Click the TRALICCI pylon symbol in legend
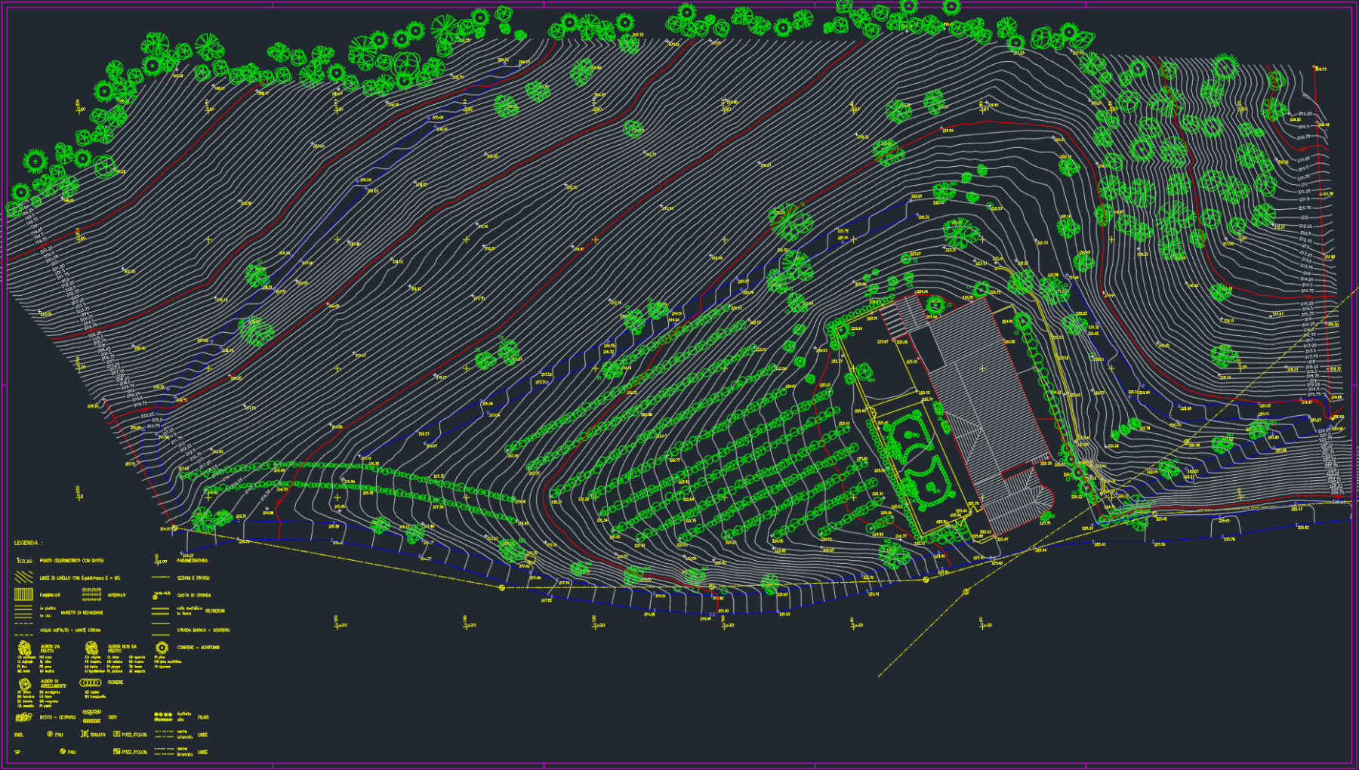Viewport: 1359px width, 770px height. (85, 734)
